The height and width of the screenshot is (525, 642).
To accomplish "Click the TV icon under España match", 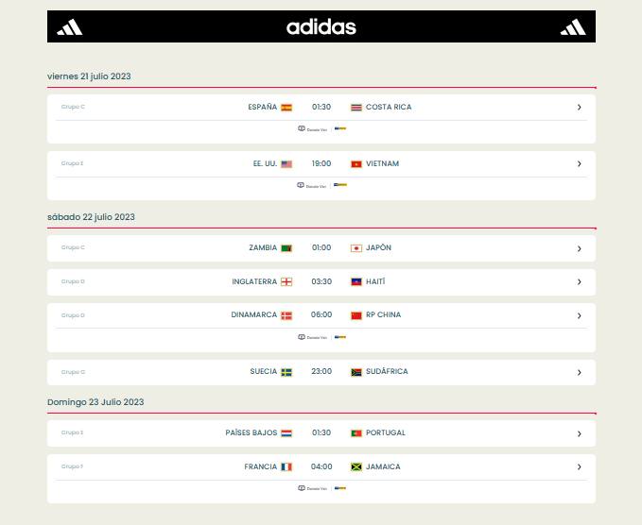I will tap(302, 128).
